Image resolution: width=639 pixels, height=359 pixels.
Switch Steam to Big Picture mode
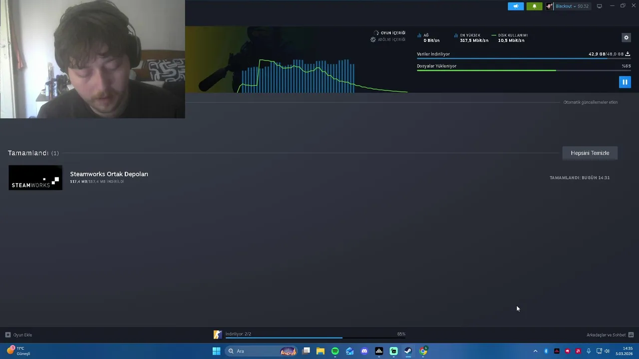coord(599,6)
